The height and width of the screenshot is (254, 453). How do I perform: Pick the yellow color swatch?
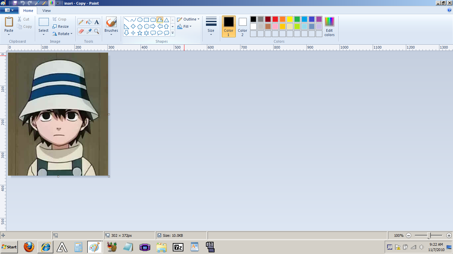pos(290,19)
